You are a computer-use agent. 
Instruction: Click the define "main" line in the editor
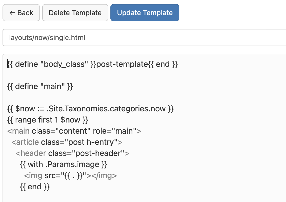click(40, 86)
